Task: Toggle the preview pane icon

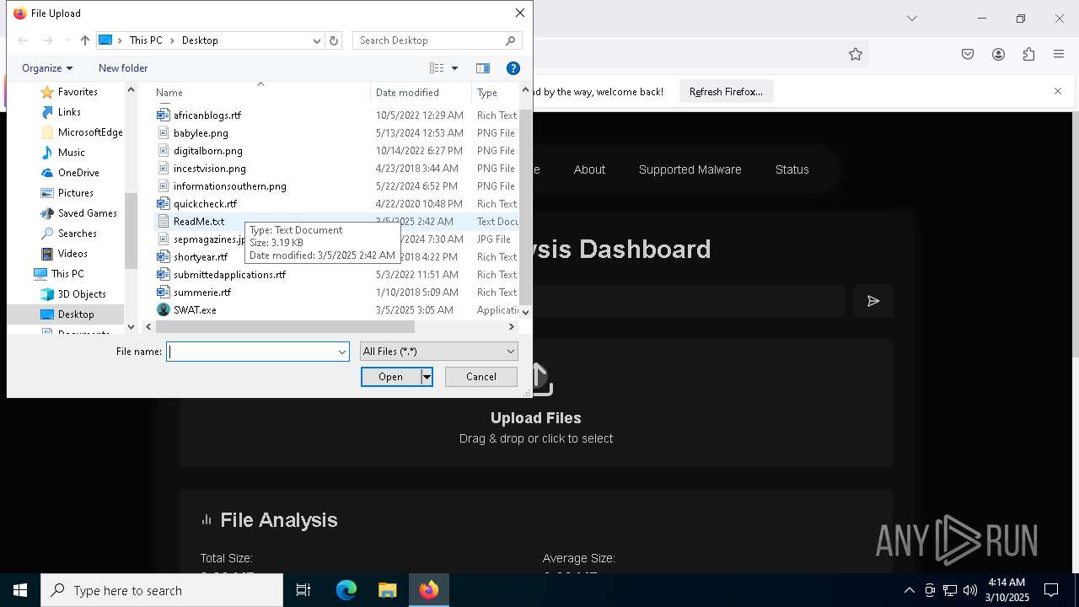Action: pyautogui.click(x=483, y=68)
